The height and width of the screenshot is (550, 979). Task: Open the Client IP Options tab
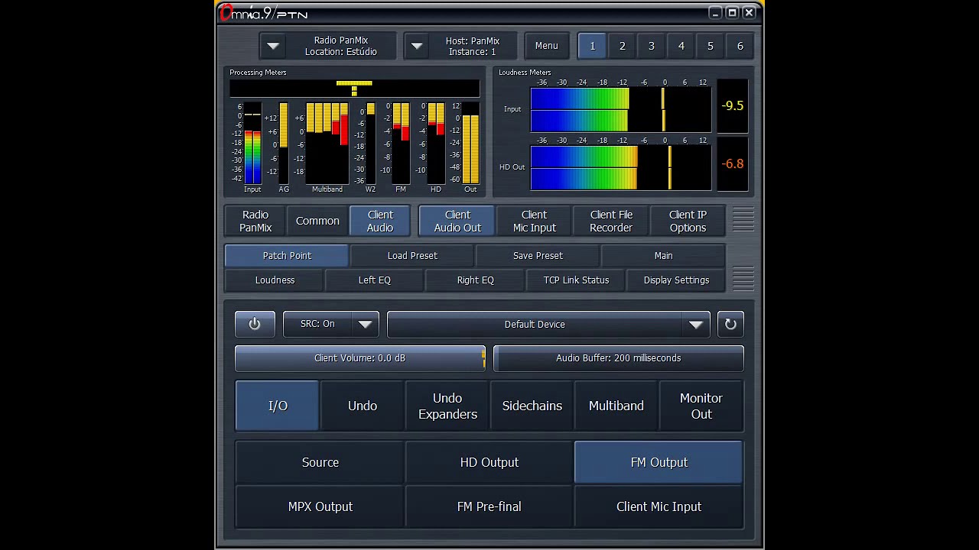click(x=688, y=221)
